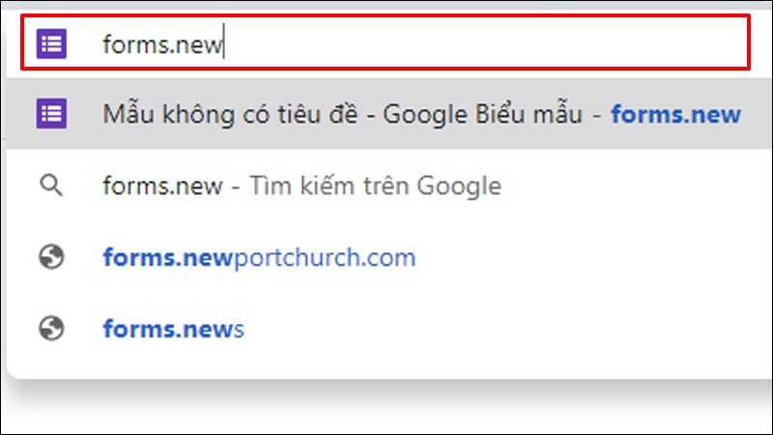Open forms.new link in first suggestion
Viewport: 773px width, 435px height.
[675, 114]
